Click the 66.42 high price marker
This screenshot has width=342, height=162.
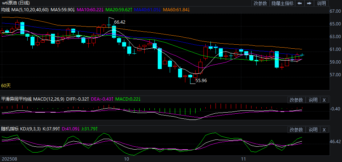120,22
